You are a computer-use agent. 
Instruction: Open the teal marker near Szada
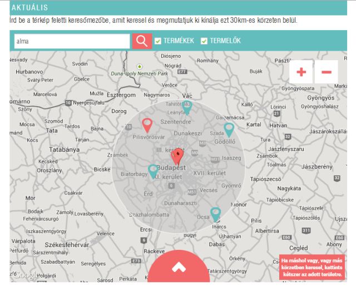click(229, 129)
